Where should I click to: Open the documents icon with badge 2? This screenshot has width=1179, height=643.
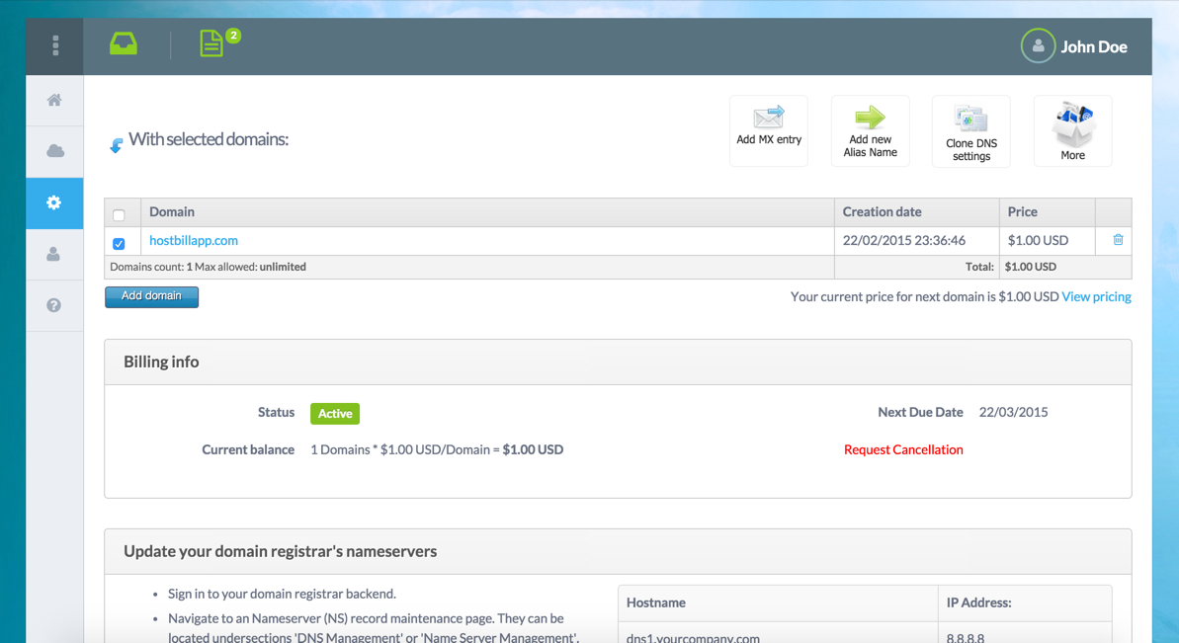[x=212, y=43]
